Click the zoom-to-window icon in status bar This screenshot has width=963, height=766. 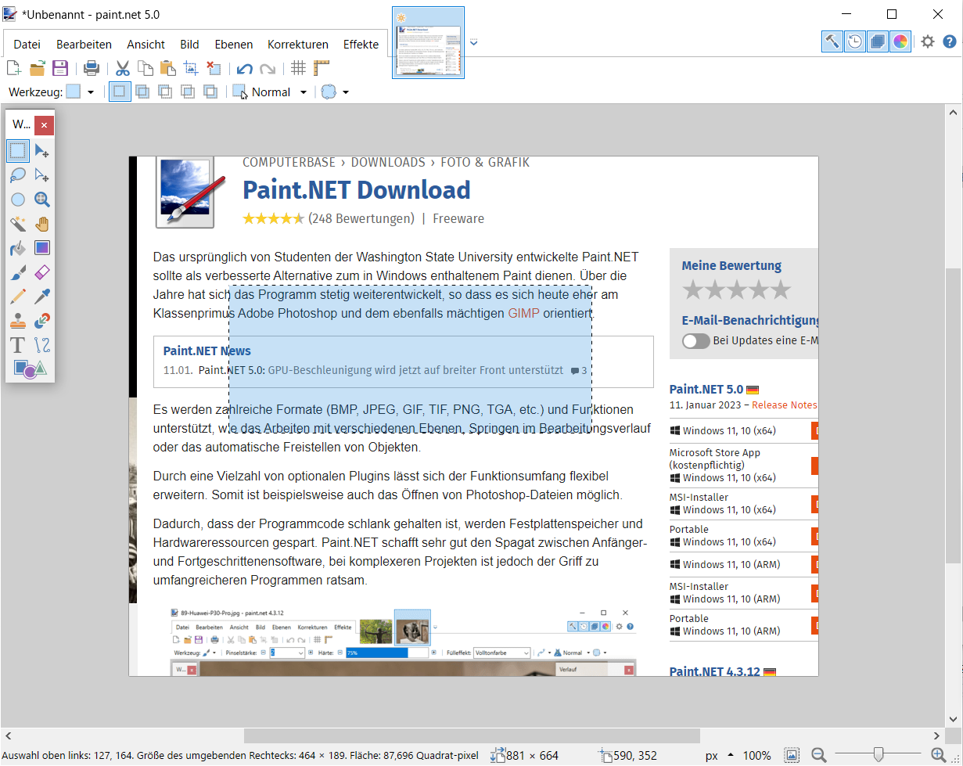[792, 755]
